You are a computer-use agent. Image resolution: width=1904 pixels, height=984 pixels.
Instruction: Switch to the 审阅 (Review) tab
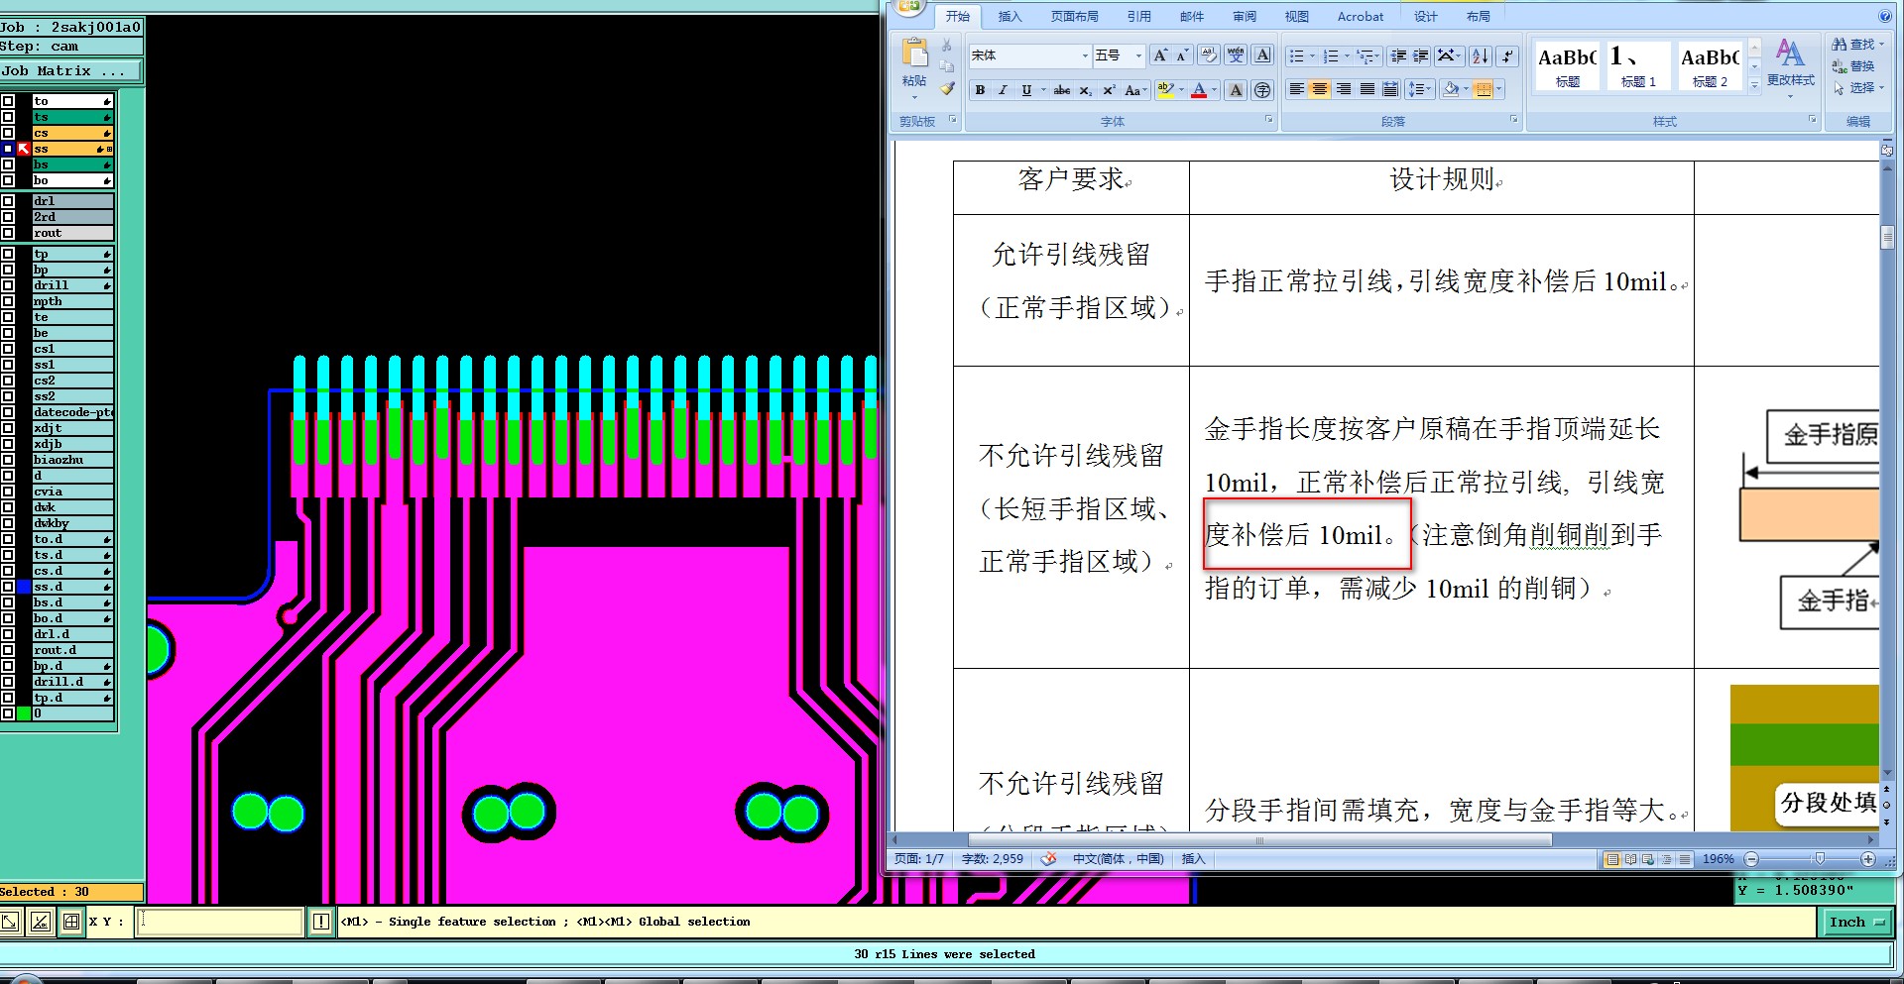(x=1245, y=17)
